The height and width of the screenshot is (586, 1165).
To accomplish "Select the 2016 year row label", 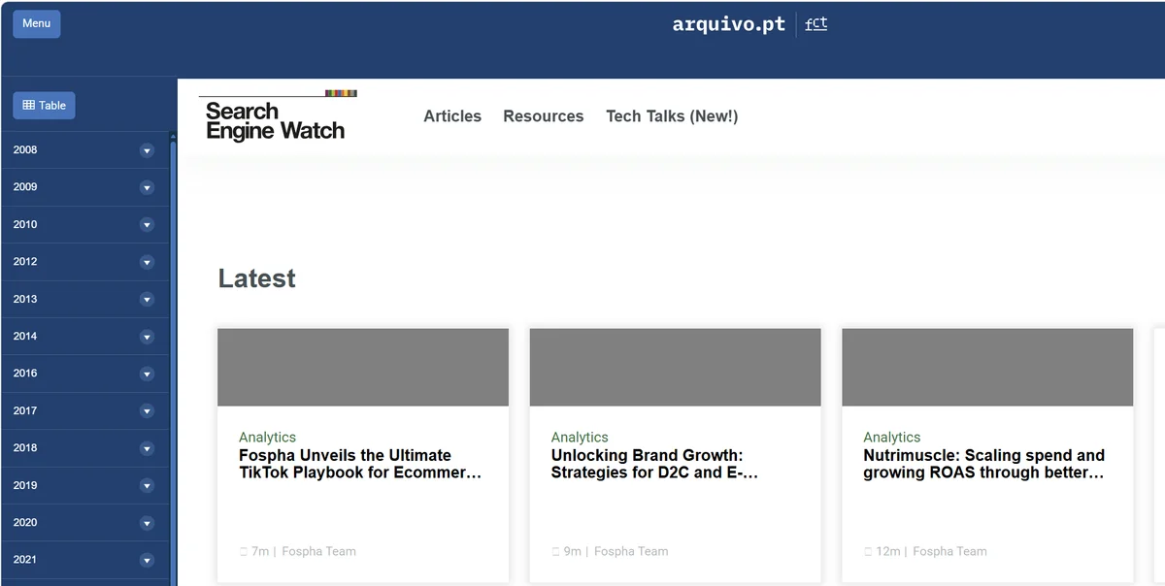I will pos(25,374).
